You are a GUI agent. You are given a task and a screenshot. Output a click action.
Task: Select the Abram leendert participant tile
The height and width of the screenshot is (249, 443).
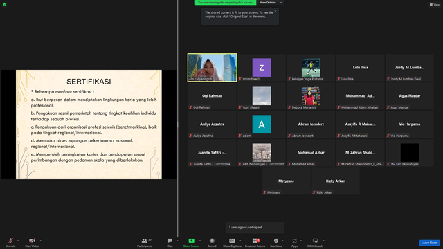(311, 124)
